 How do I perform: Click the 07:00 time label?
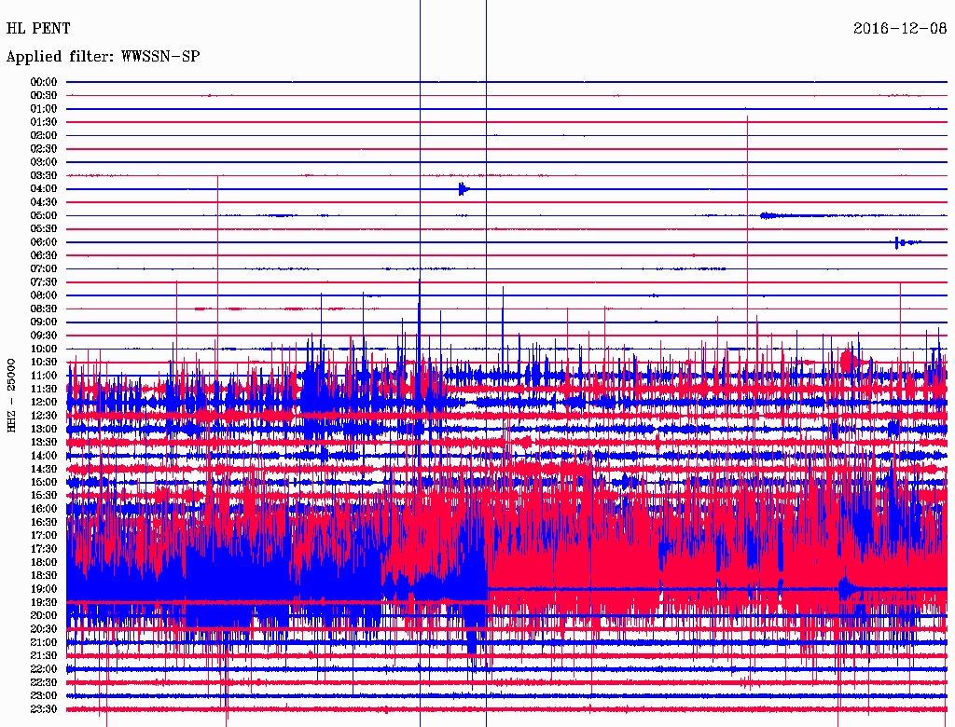(44, 268)
